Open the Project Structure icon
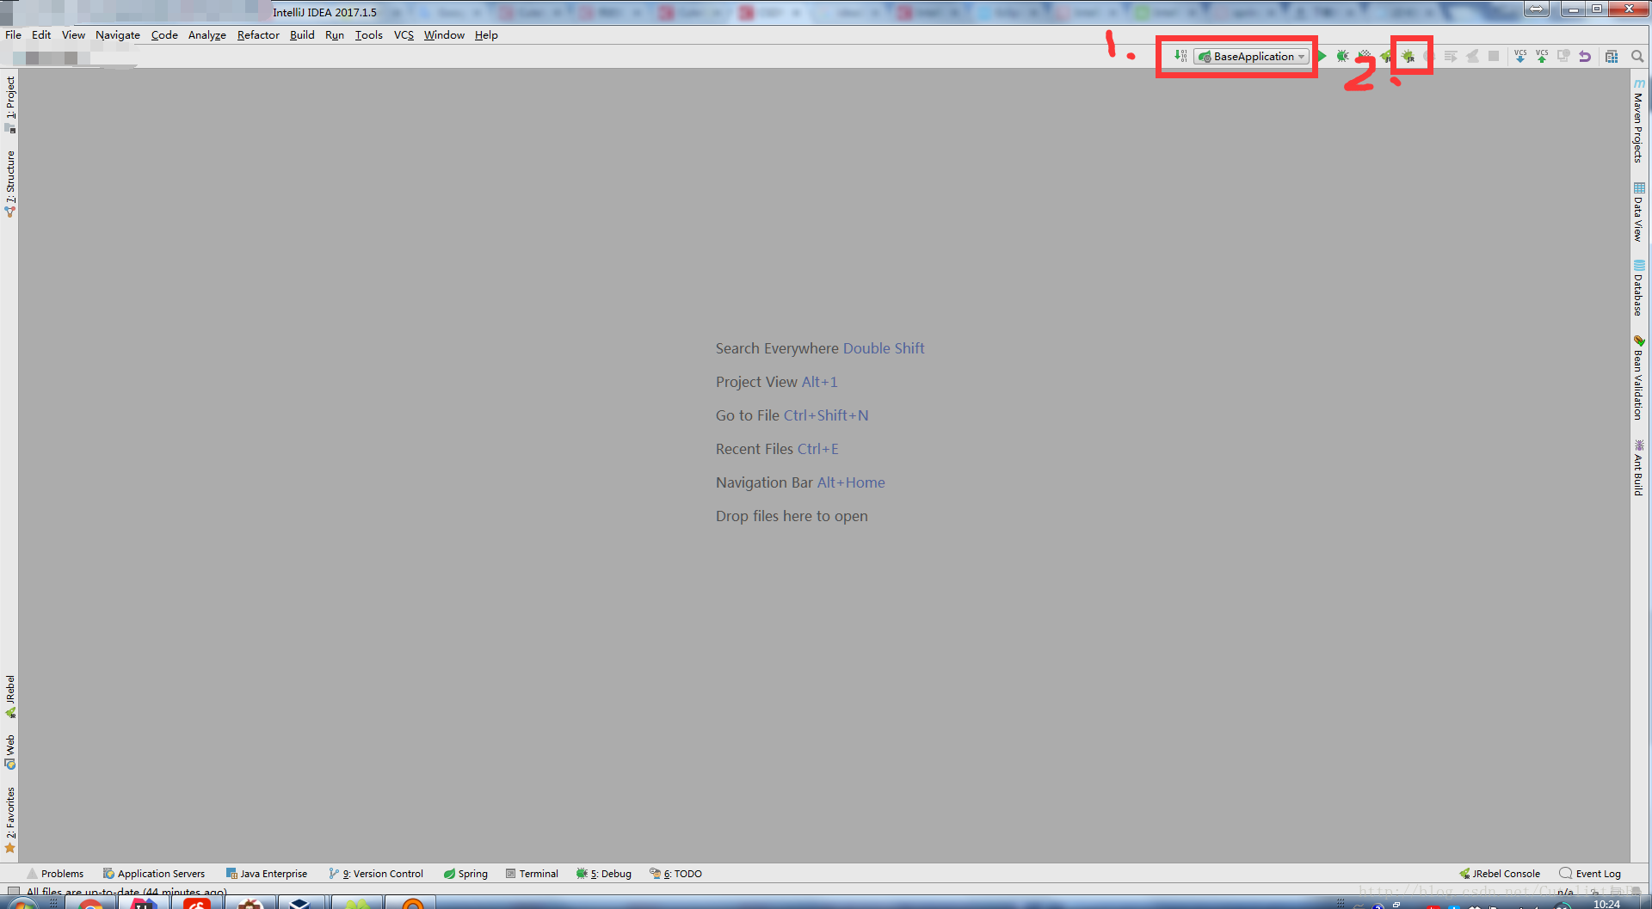The width and height of the screenshot is (1652, 909). (x=1612, y=56)
